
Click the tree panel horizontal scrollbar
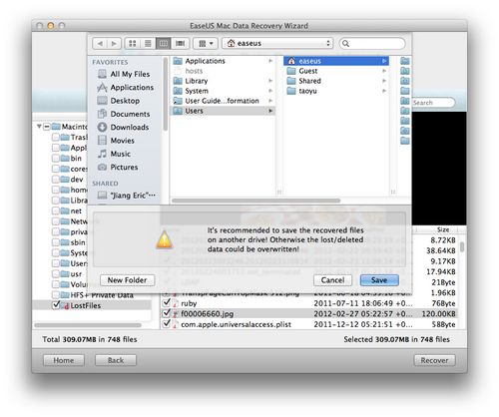pyautogui.click(x=88, y=325)
